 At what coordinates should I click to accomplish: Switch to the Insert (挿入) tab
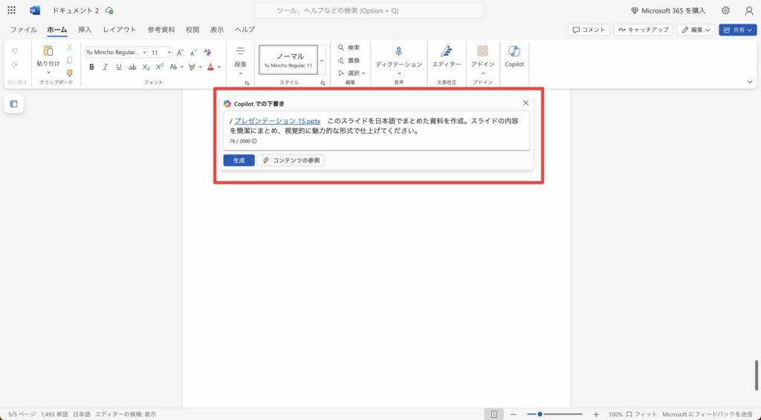click(x=85, y=30)
